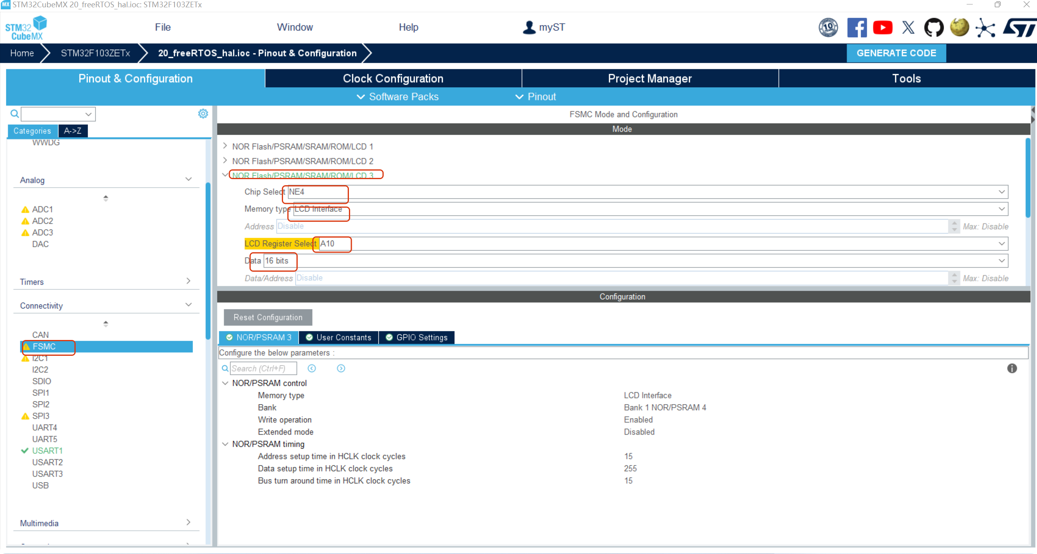This screenshot has height=554, width=1037.
Task: Click the ST logo icon
Action: pyautogui.click(x=1020, y=28)
